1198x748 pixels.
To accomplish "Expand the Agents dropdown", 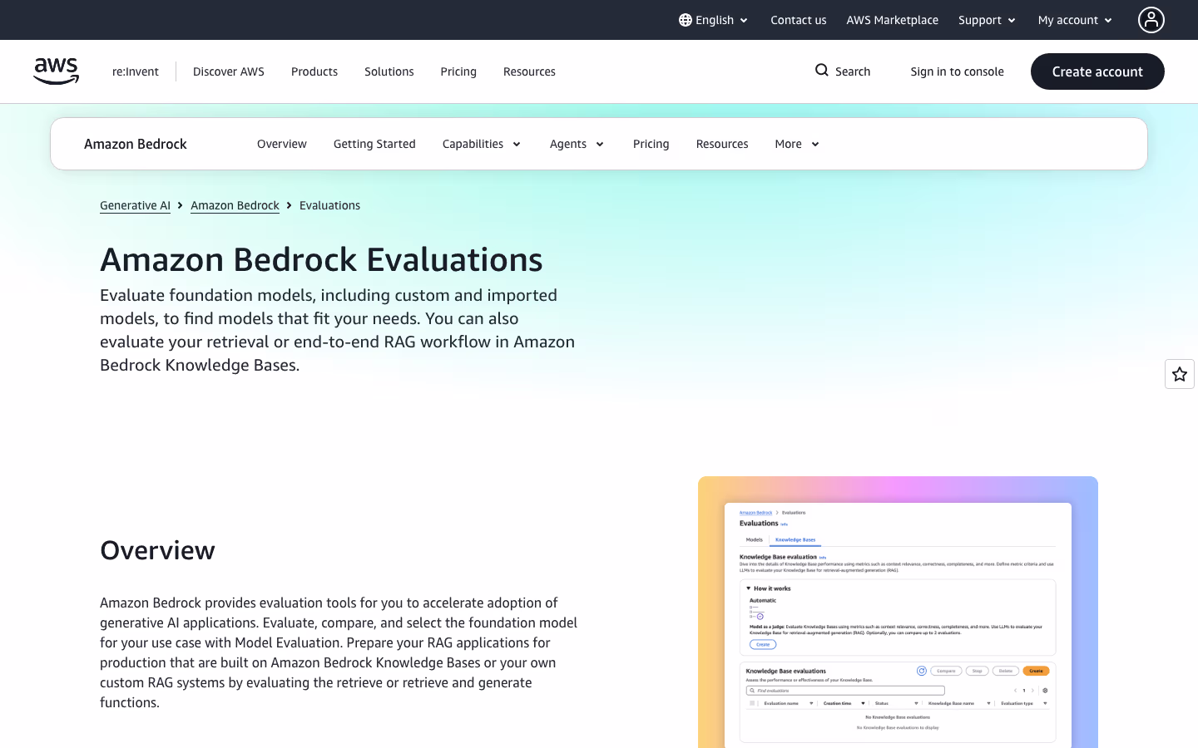I will 577,144.
